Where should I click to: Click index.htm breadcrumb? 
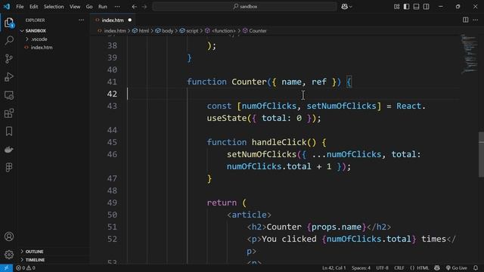pyautogui.click(x=114, y=31)
